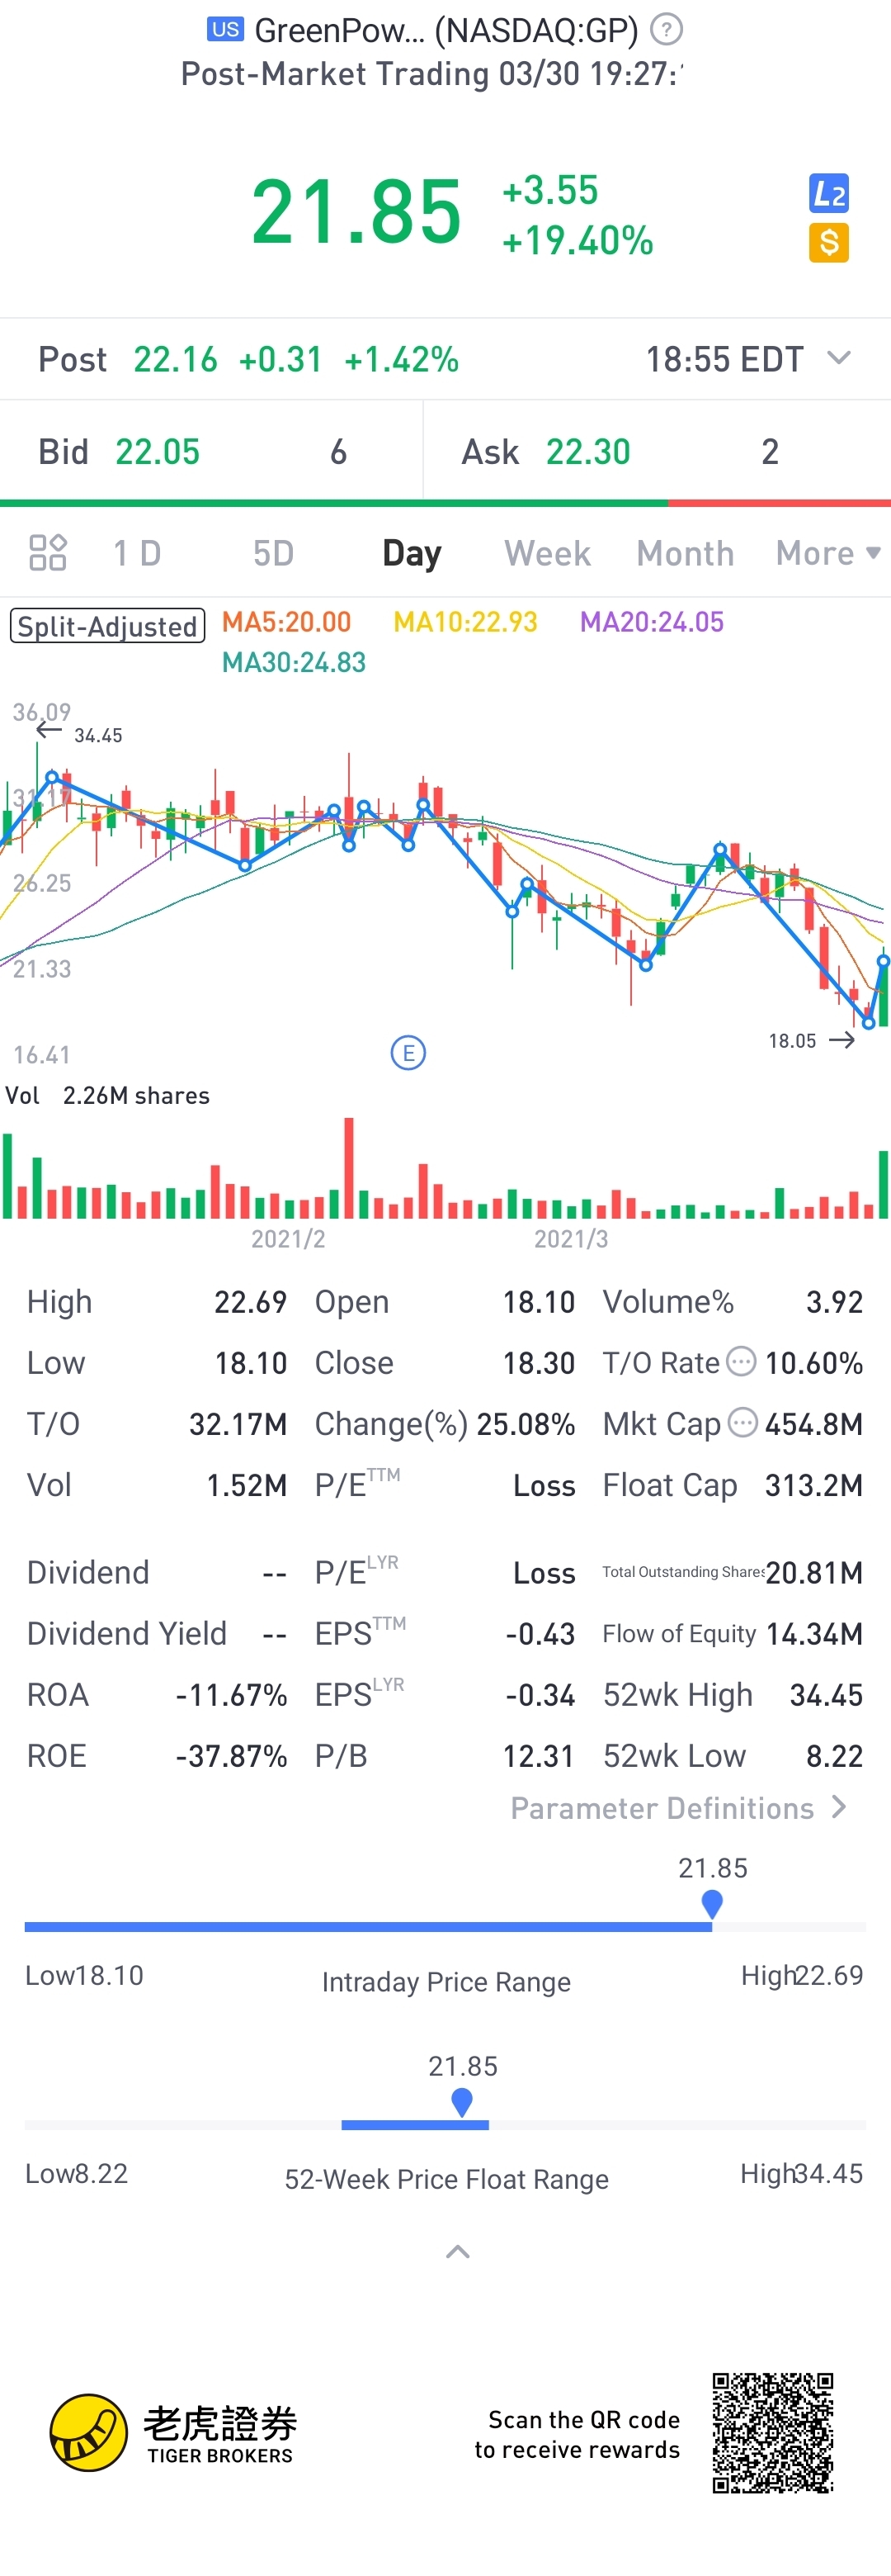The height and width of the screenshot is (2576, 891).
Task: Tap the Float Cap 313.2M value
Action: (814, 1485)
